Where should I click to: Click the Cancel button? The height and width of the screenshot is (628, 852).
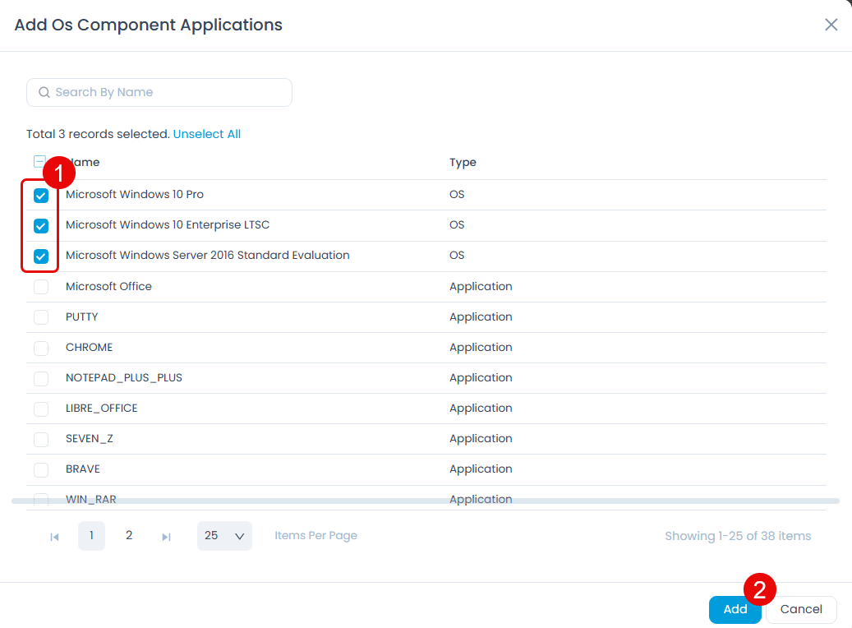(x=801, y=610)
